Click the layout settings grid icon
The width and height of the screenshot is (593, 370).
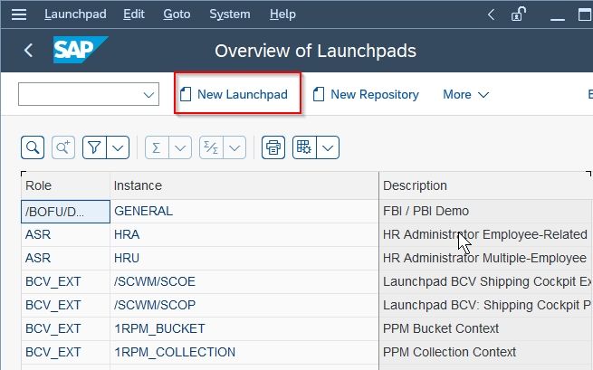pos(304,147)
